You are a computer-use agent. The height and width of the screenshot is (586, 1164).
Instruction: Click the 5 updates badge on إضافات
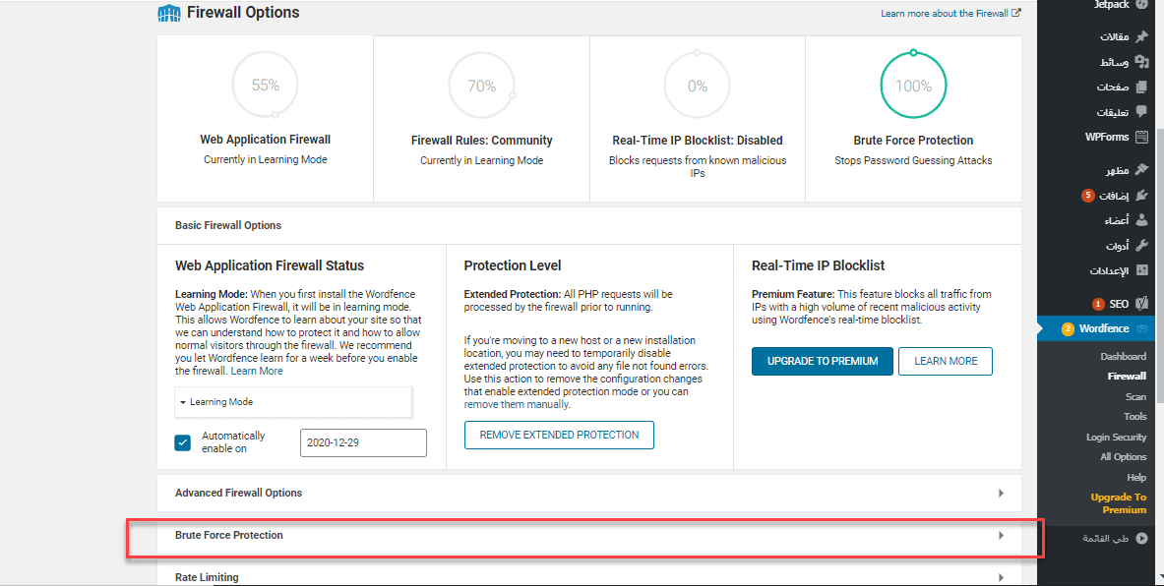pos(1087,196)
